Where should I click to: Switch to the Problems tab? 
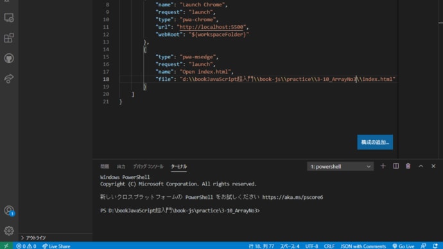click(x=105, y=166)
